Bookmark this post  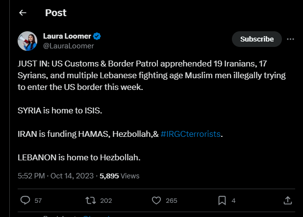222,200
